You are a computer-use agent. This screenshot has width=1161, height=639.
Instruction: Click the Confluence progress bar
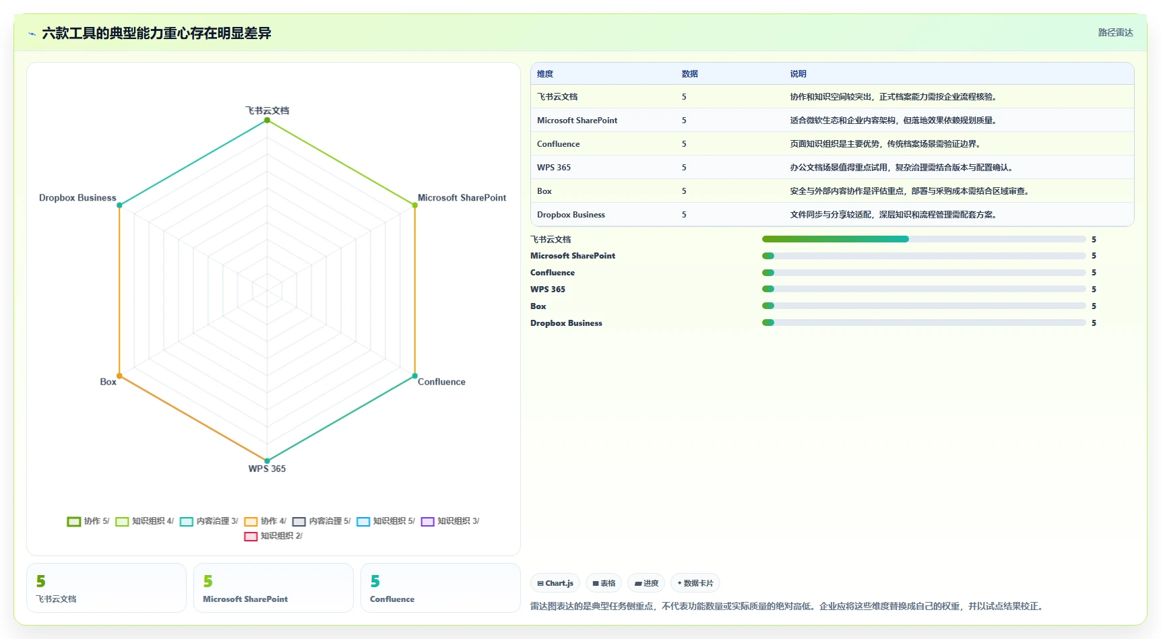[x=924, y=273]
